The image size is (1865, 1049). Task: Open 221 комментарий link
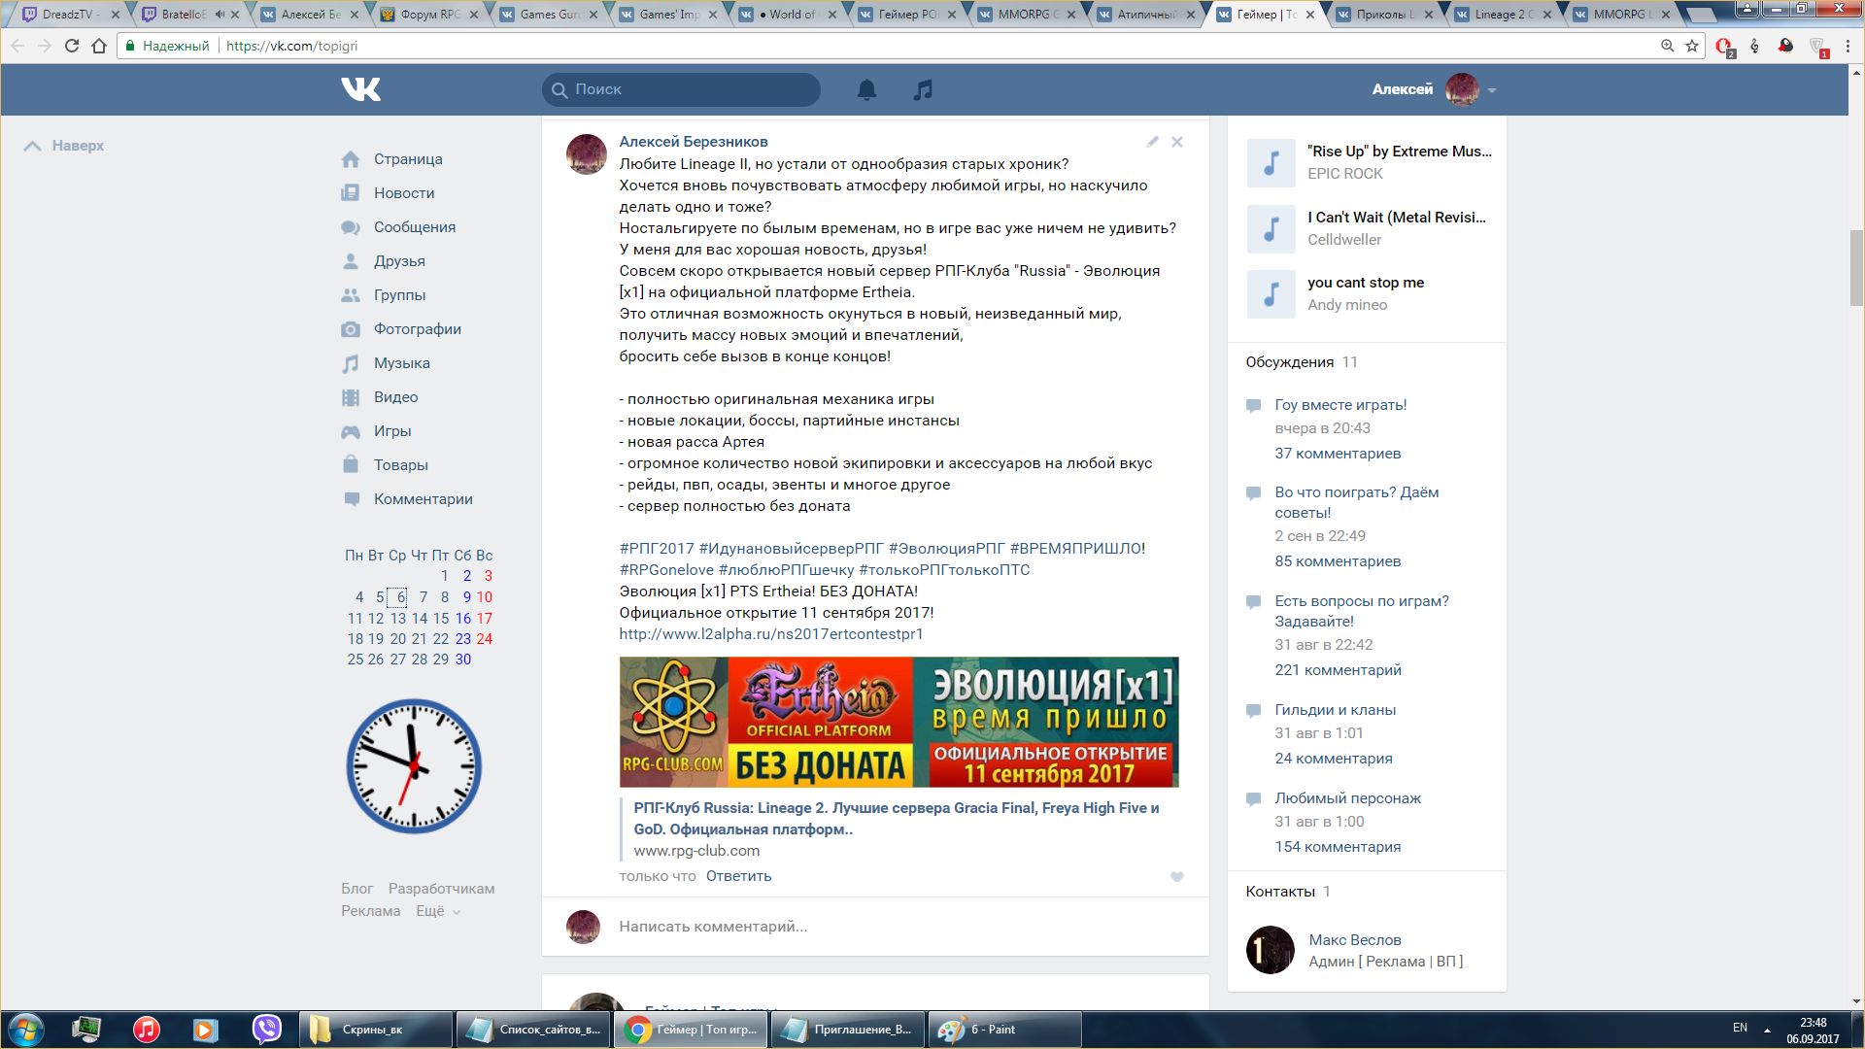pyautogui.click(x=1339, y=670)
